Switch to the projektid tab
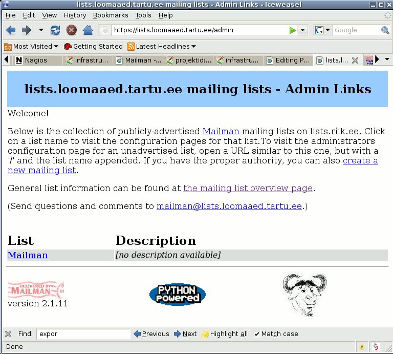This screenshot has width=393, height=354. tap(188, 60)
